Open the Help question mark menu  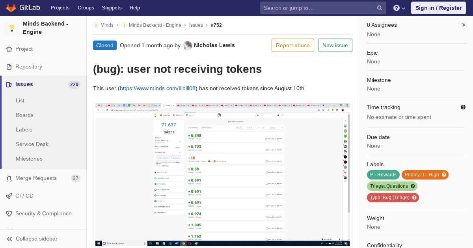click(x=399, y=8)
